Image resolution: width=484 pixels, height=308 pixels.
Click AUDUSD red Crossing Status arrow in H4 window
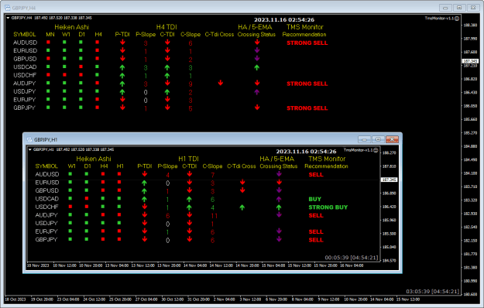point(257,43)
